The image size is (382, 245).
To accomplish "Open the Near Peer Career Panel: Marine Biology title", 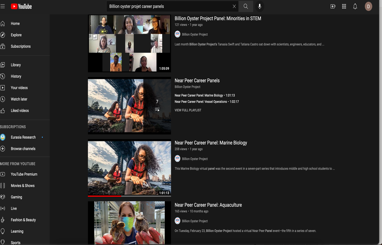I will point(211,143).
